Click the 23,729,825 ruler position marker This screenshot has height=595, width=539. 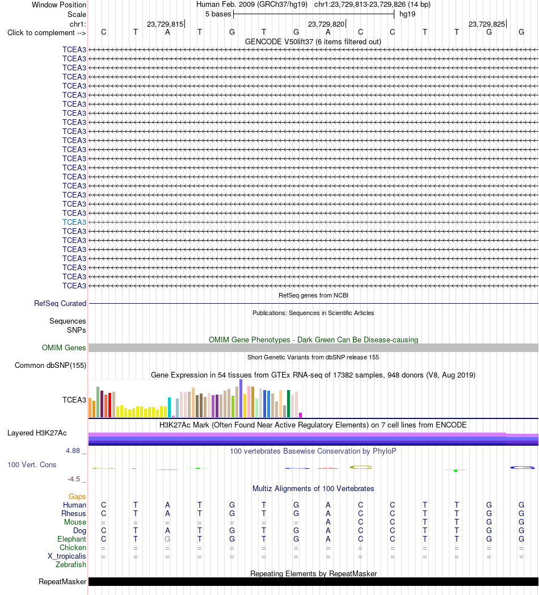coord(487,24)
